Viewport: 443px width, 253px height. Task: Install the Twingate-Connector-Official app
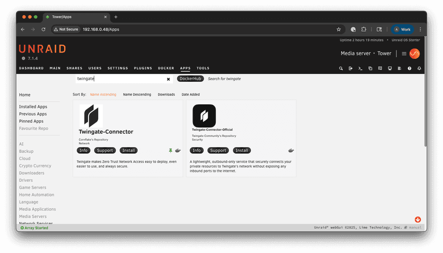(x=242, y=151)
